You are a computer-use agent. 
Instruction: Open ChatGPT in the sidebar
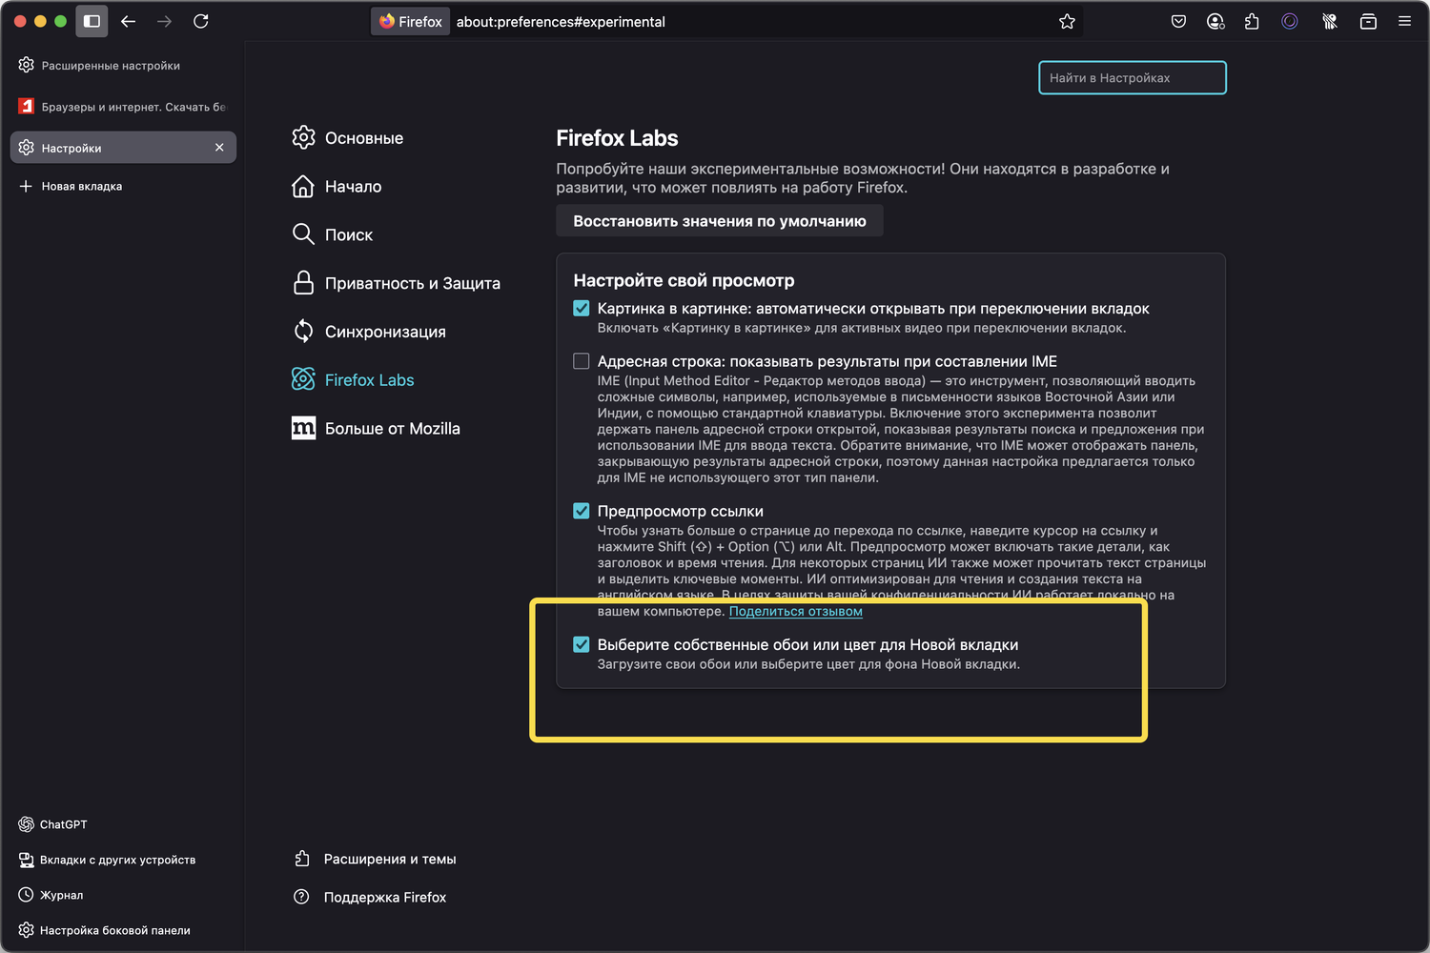point(63,824)
